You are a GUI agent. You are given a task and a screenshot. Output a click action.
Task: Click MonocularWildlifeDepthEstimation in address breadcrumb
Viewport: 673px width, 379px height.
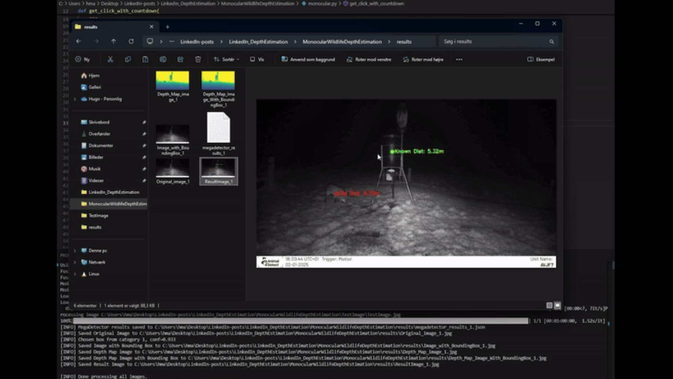pyautogui.click(x=342, y=42)
